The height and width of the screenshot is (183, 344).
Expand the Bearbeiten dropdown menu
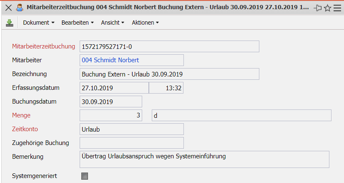[x=77, y=23]
